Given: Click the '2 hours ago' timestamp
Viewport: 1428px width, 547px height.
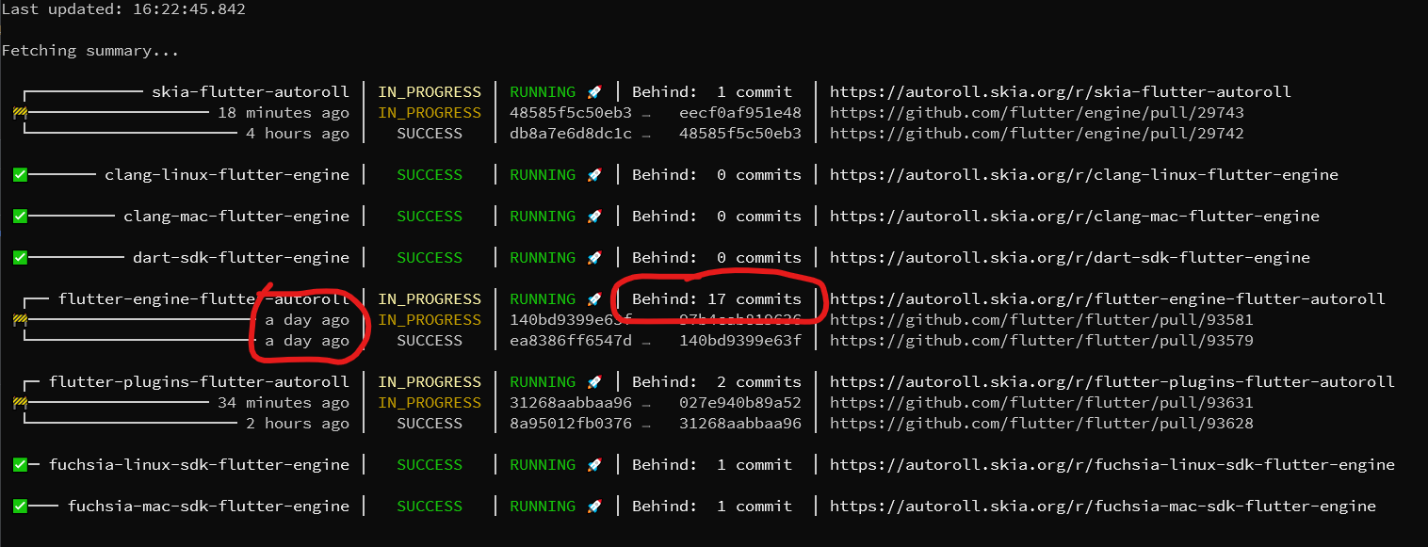Looking at the screenshot, I should 298,424.
